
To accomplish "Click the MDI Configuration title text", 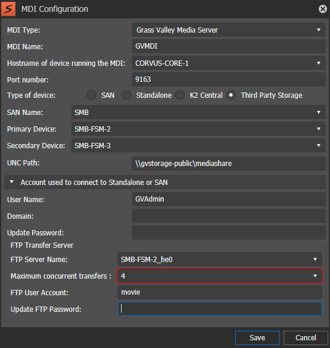I will tap(55, 9).
